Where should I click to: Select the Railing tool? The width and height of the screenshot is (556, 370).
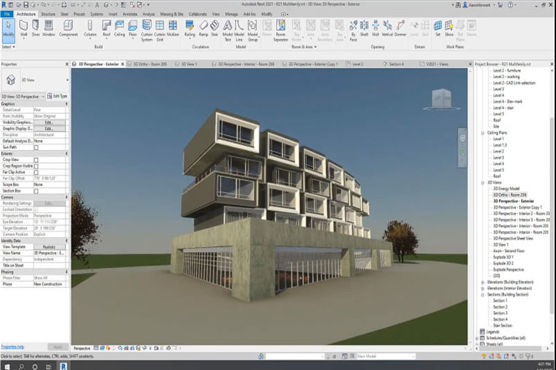click(190, 28)
